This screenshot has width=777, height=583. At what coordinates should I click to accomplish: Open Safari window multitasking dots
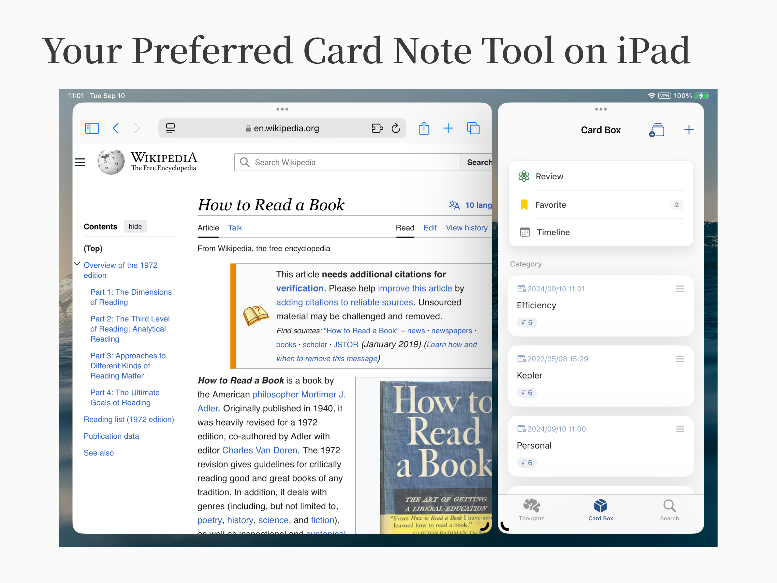coord(282,109)
